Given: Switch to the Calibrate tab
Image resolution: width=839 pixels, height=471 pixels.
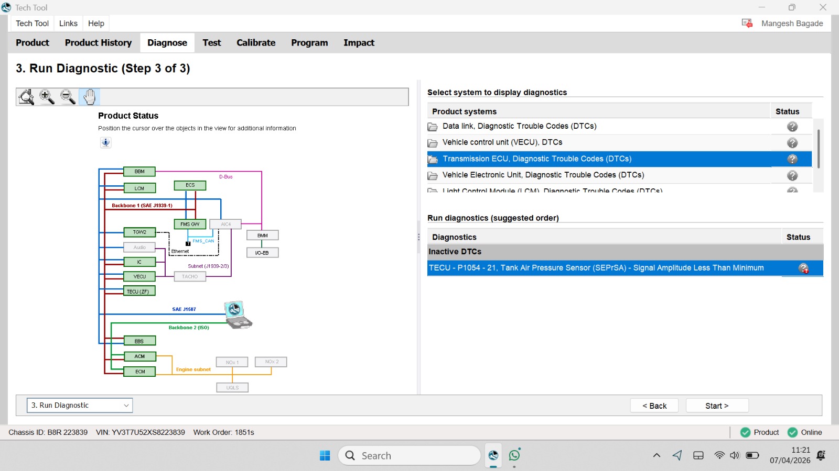Looking at the screenshot, I should coord(256,43).
